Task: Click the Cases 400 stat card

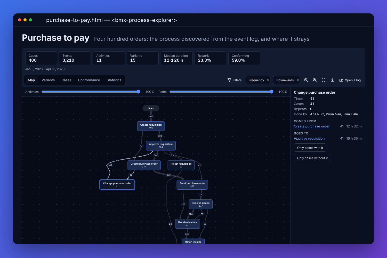Action: [x=41, y=58]
